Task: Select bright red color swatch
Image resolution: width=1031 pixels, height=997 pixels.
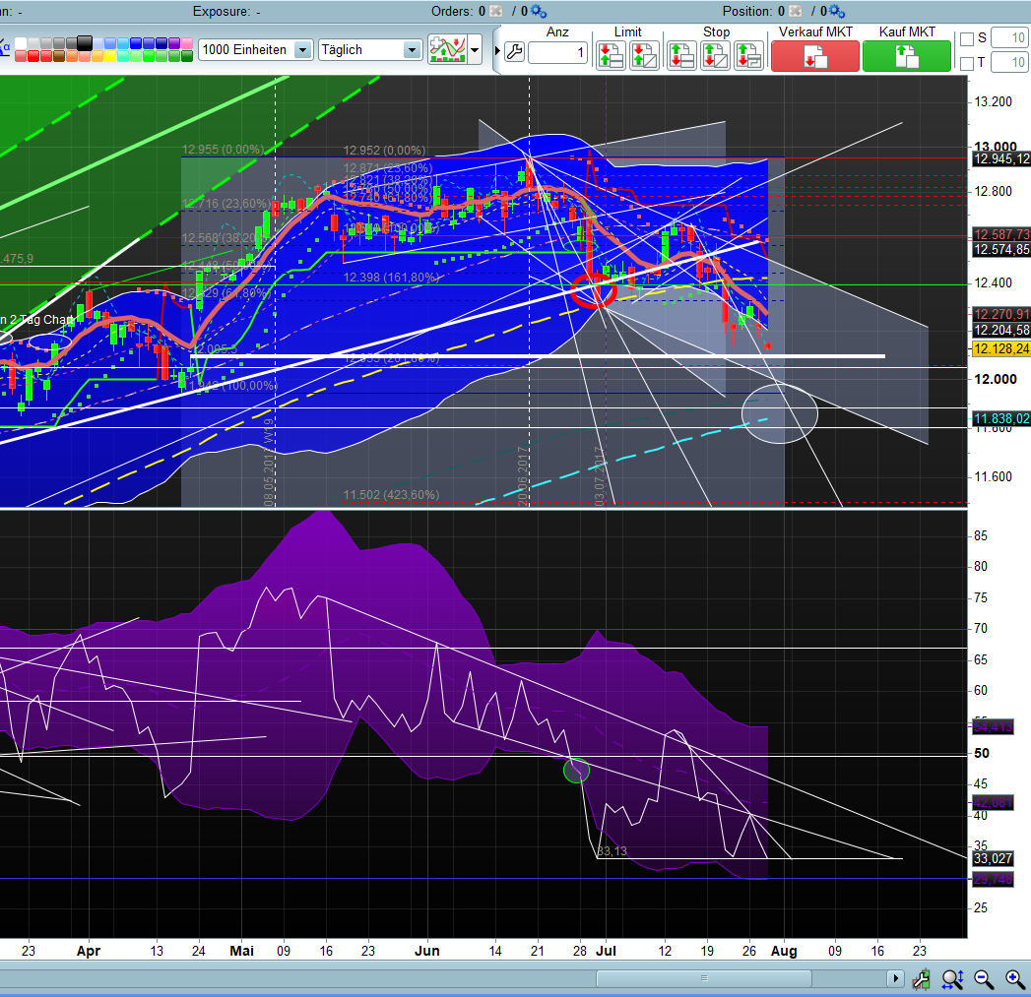Action: tap(33, 56)
